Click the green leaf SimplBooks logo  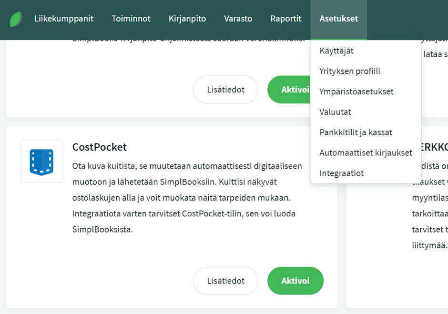click(16, 19)
